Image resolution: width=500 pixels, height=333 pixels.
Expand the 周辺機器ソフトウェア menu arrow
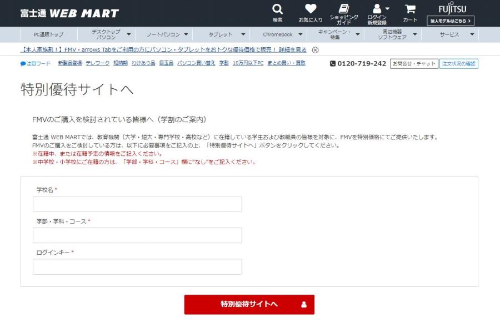coord(415,34)
